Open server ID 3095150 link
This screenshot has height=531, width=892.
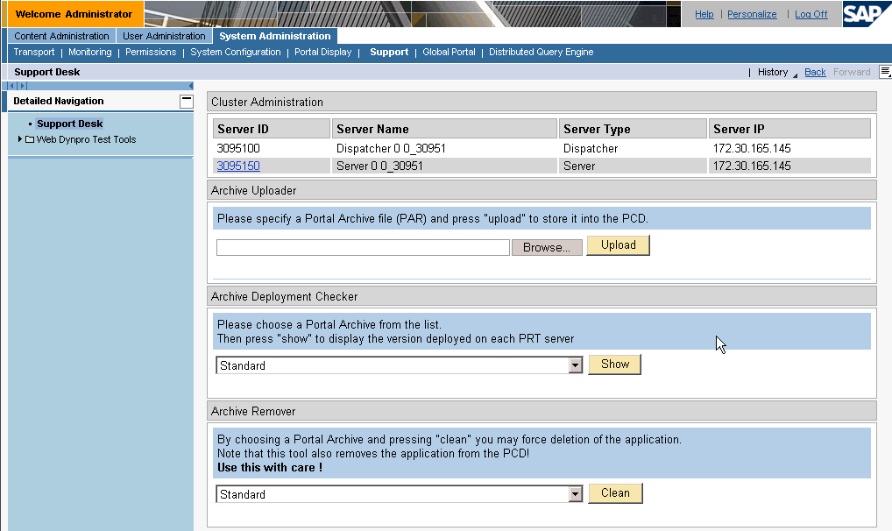click(237, 166)
